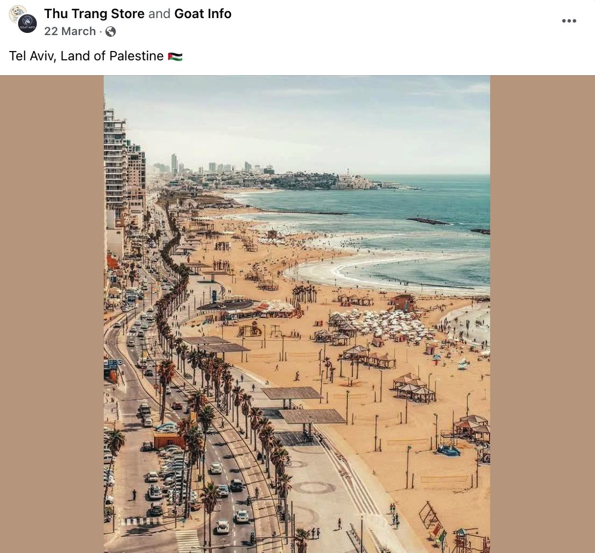
Task: Click the caption text Tel Aviv, Land of Palestine
Action: tap(86, 56)
